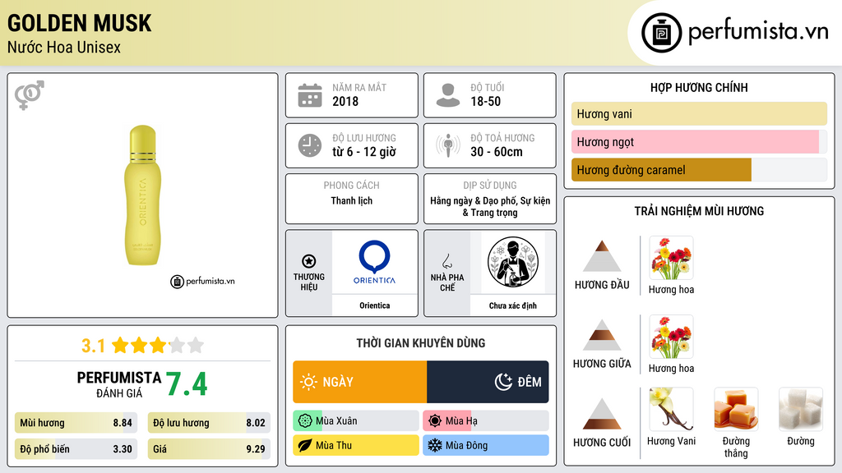Click the Orientica brand name label
The width and height of the screenshot is (842, 473).
pos(375,305)
